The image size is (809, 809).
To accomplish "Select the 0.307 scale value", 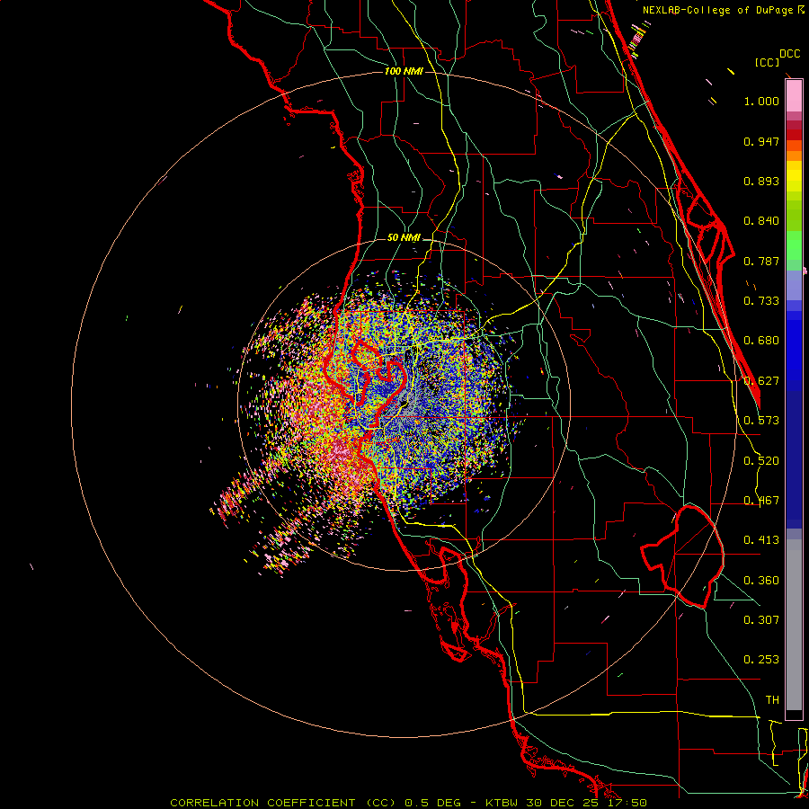I will click(x=761, y=619).
